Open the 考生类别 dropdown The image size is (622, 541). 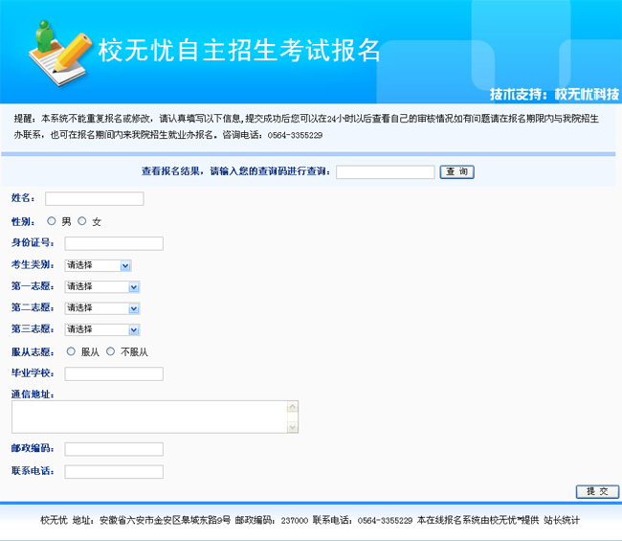pyautogui.click(x=98, y=265)
